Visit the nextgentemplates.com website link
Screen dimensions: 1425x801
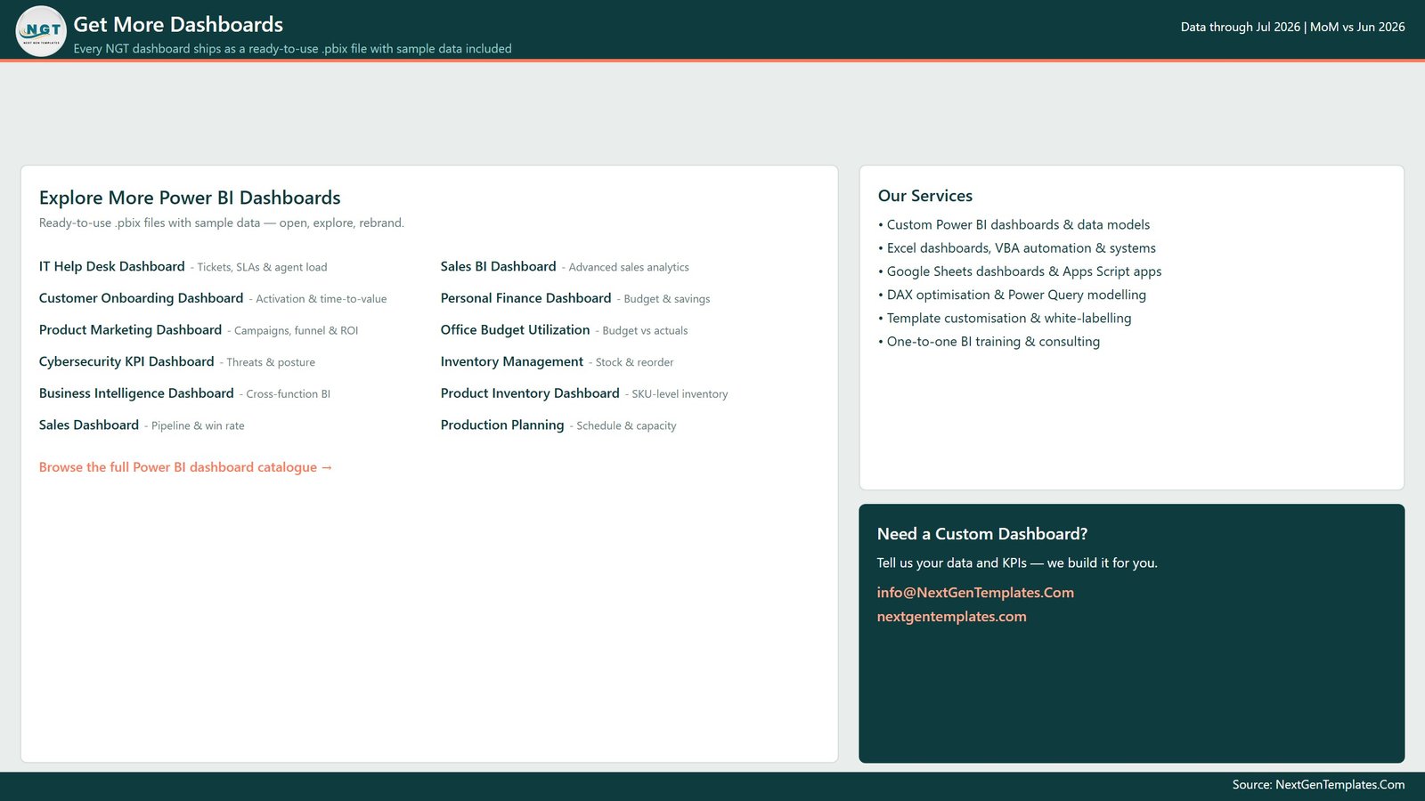point(951,617)
